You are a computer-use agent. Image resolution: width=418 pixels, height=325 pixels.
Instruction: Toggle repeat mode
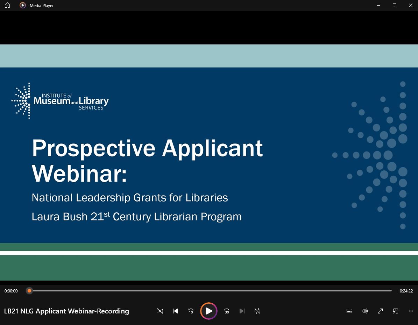(257, 311)
